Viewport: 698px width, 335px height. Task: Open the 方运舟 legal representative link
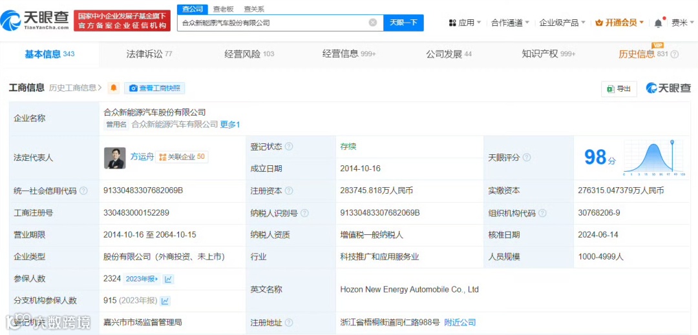142,157
